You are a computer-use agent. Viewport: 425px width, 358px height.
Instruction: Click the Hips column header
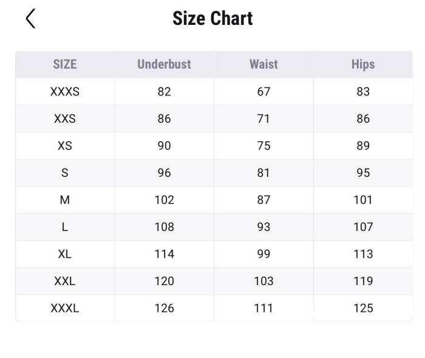(363, 64)
